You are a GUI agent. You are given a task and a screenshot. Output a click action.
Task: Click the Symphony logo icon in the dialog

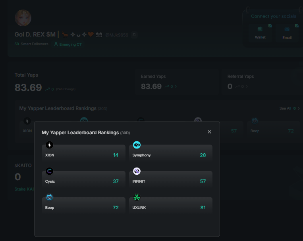click(137, 145)
